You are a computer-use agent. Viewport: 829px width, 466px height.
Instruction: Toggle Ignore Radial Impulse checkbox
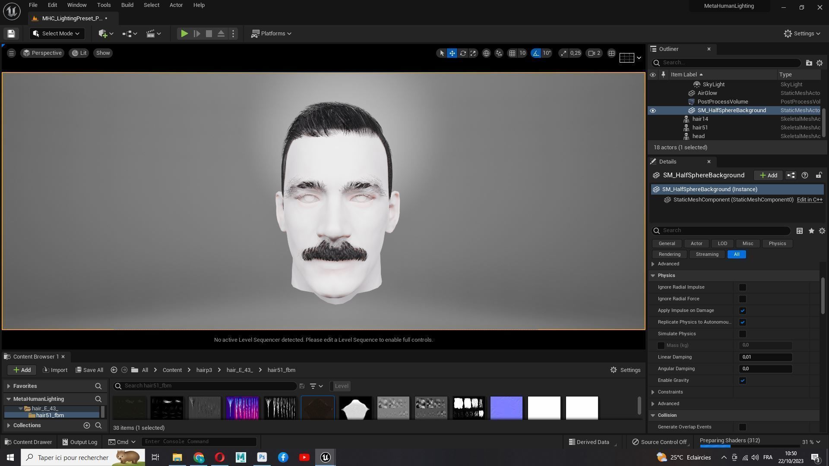click(743, 287)
